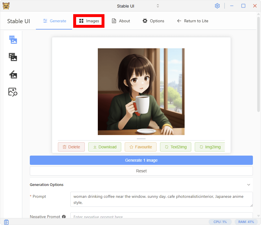Select the Img2Img mode sidebar icon
Screen dimensions: 261x225
[x=13, y=57]
